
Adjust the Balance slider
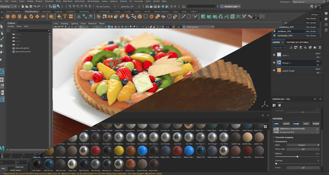297,156
